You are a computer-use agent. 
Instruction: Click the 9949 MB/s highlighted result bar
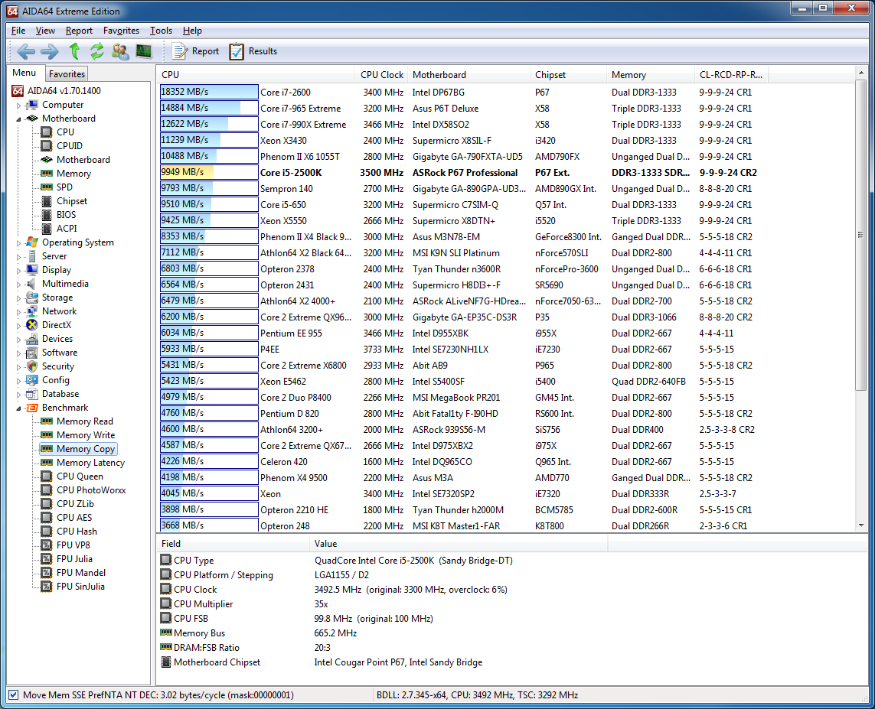pyautogui.click(x=208, y=173)
